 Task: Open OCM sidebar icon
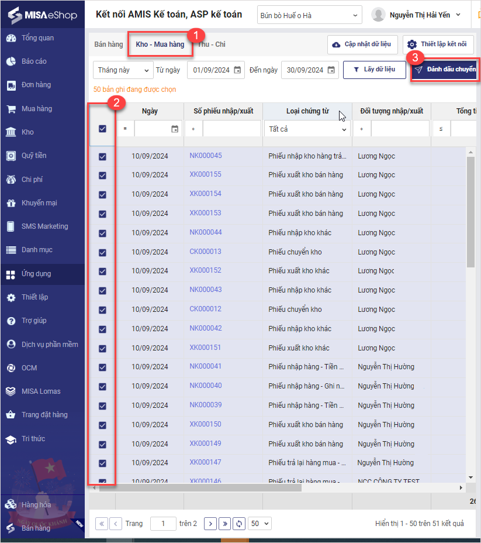point(11,368)
